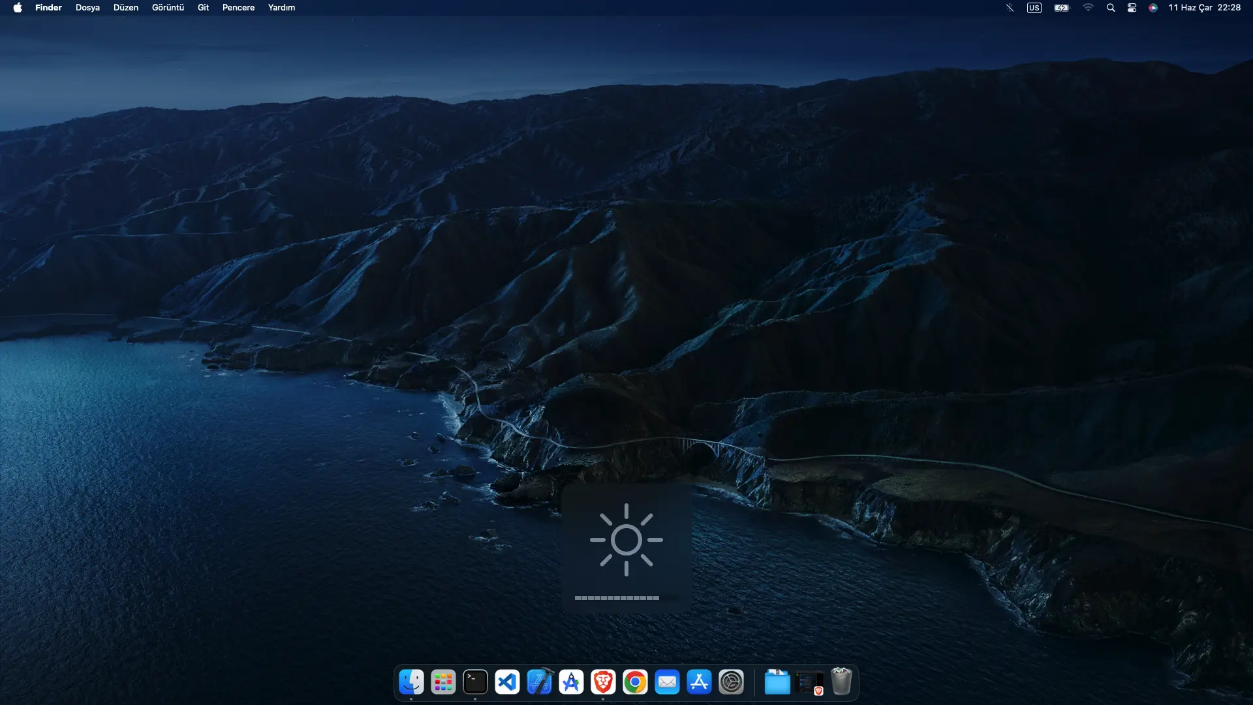Open the Wi-Fi status menu

[x=1088, y=8]
